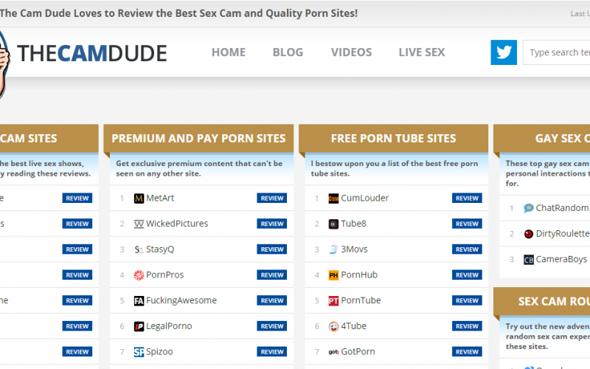Select the FREE PORN TUBE SITES header
Screen dimensions: 590x369
tap(393, 139)
